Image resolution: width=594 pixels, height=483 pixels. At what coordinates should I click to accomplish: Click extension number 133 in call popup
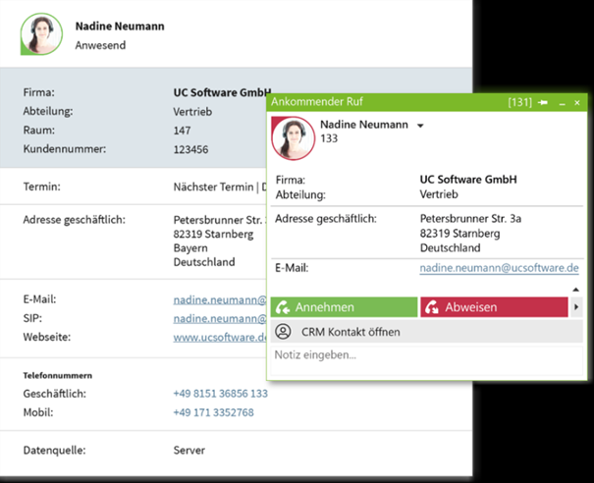[x=329, y=138]
